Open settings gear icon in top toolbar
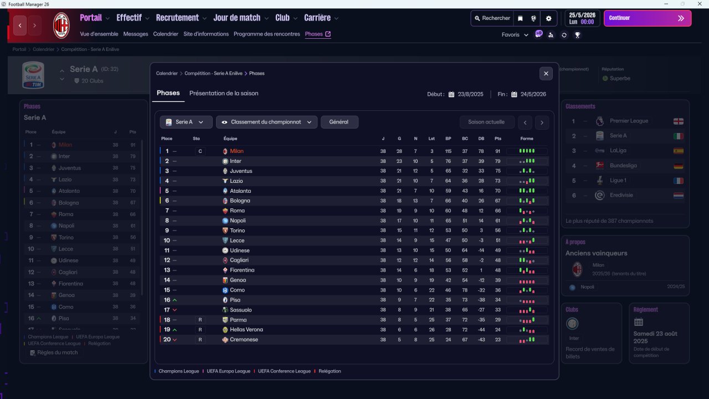The height and width of the screenshot is (399, 709). [549, 18]
